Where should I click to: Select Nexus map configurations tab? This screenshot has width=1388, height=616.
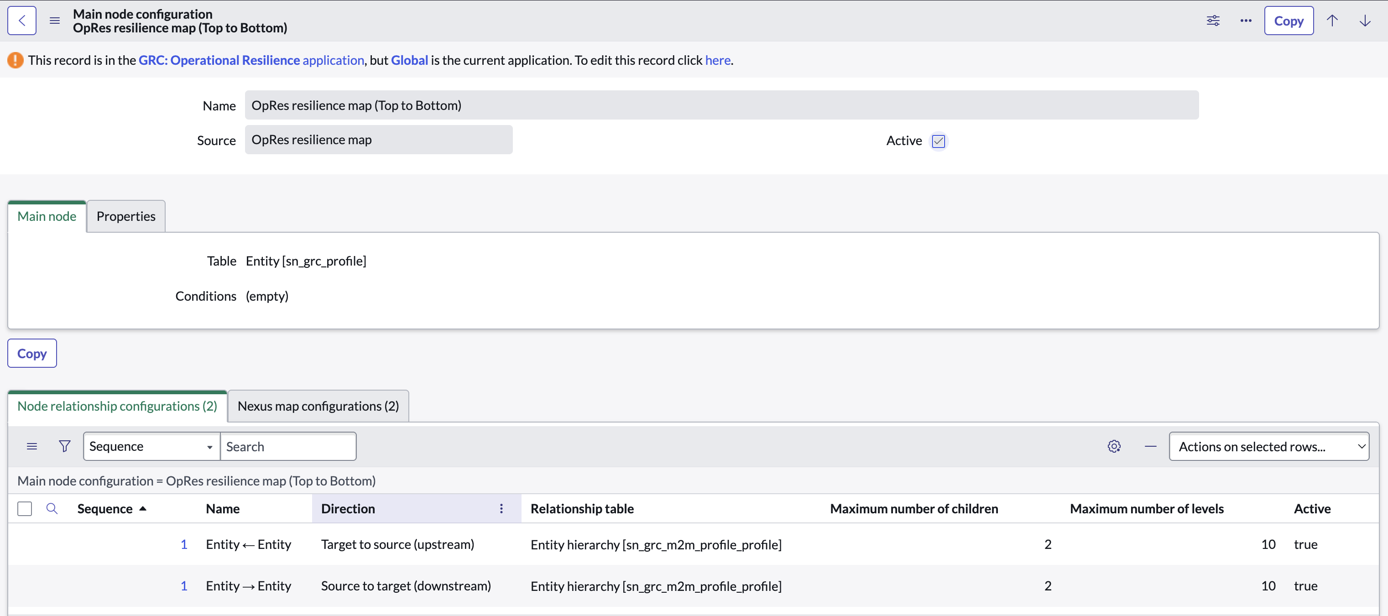(318, 406)
